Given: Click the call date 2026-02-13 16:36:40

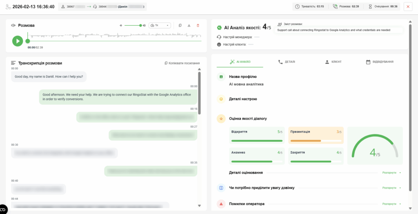Looking at the screenshot, I should coord(33,7).
